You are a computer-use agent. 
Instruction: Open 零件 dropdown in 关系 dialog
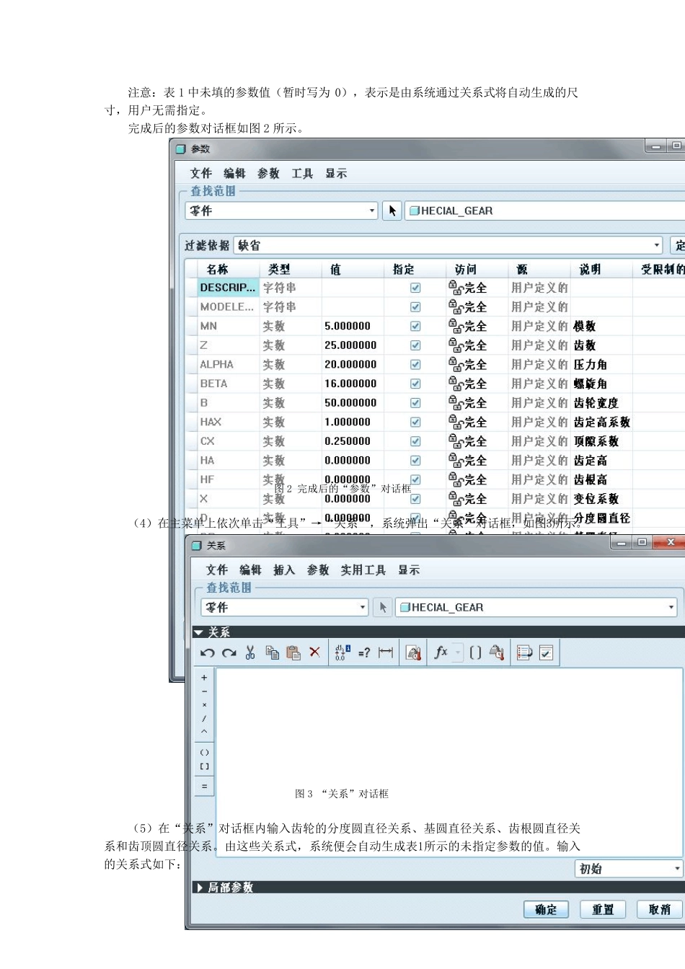pyautogui.click(x=363, y=607)
